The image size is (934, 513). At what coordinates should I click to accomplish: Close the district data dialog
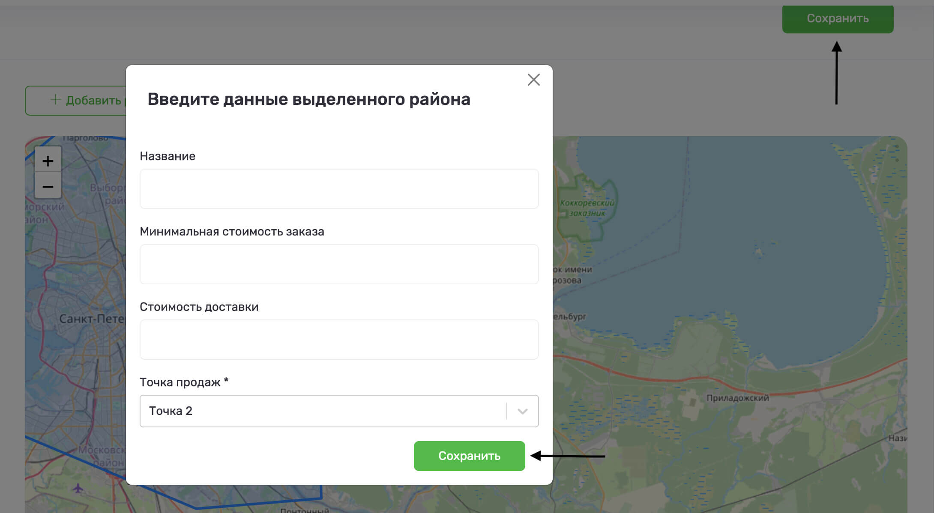click(x=533, y=80)
